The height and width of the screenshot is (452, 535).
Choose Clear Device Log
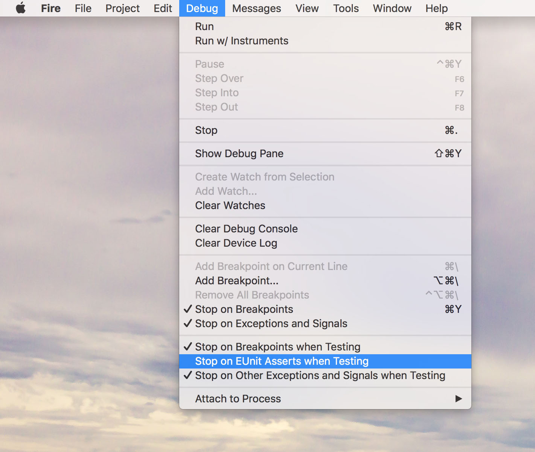point(325,243)
